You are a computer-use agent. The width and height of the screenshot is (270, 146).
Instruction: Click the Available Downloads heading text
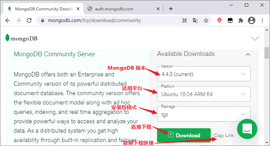point(186,54)
